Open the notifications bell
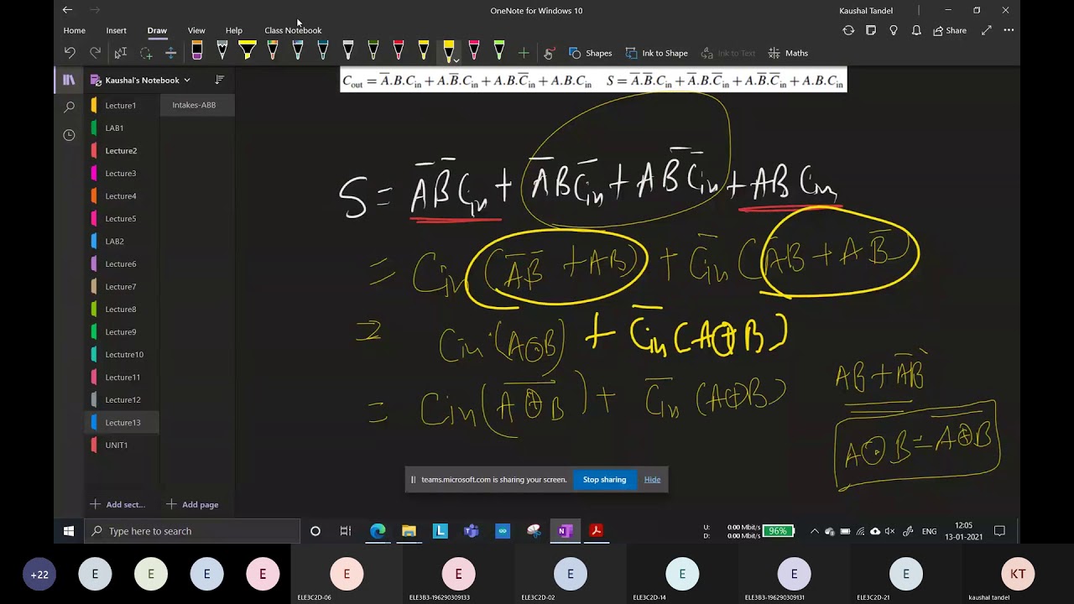Screen dimensions: 1074x604 coord(916,30)
